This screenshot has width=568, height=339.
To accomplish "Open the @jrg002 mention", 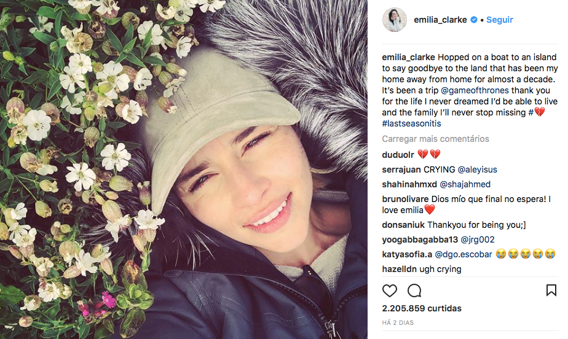I will pyautogui.click(x=478, y=240).
